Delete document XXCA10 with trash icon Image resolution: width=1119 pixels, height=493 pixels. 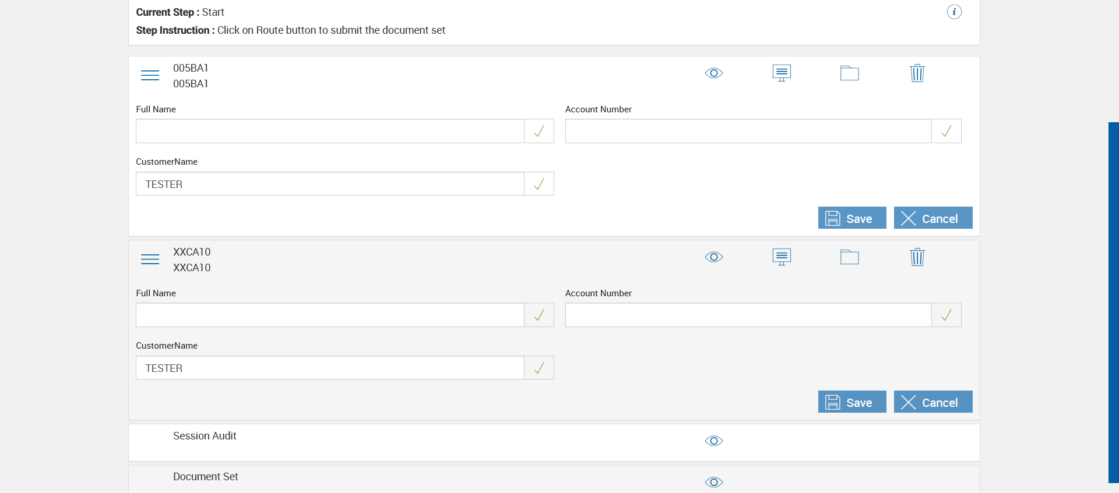(917, 257)
